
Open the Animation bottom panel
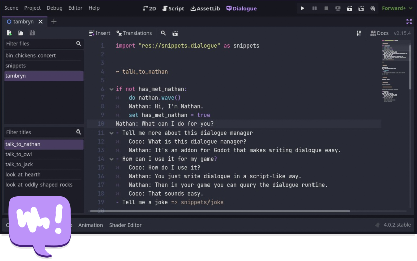pyautogui.click(x=91, y=225)
